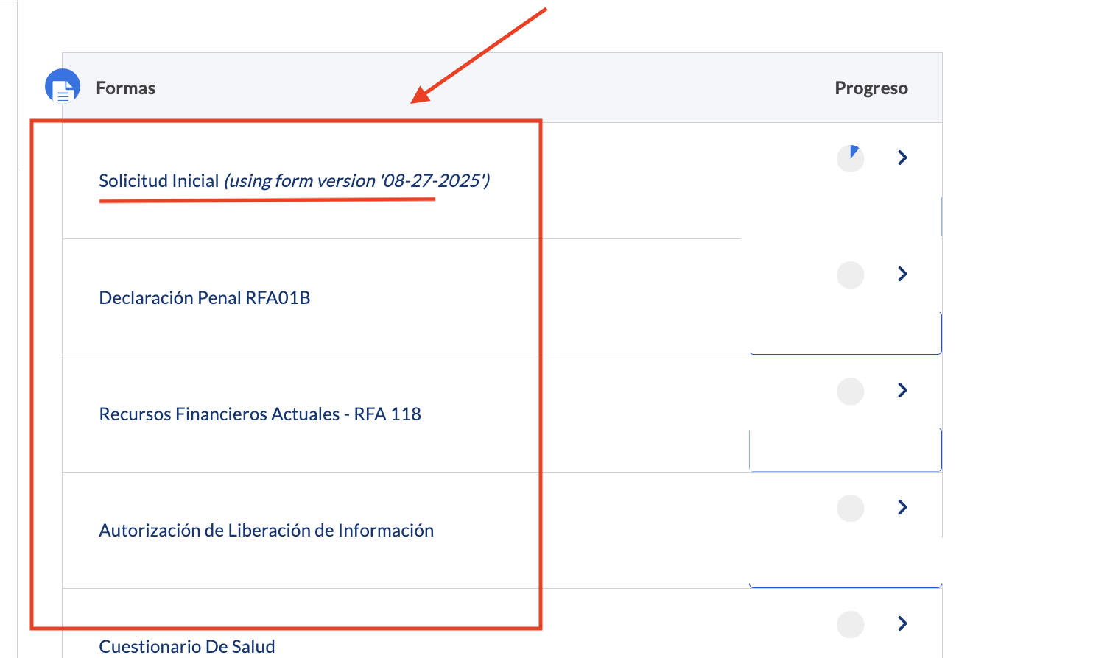
Task: Click Solicitud Inicial progress pie indicator
Action: pyautogui.click(x=851, y=158)
